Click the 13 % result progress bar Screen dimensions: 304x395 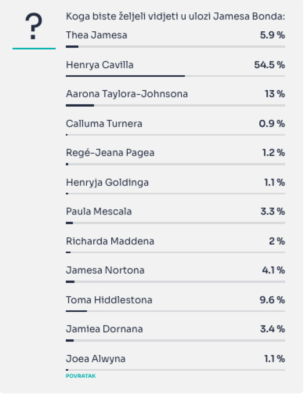click(x=175, y=105)
